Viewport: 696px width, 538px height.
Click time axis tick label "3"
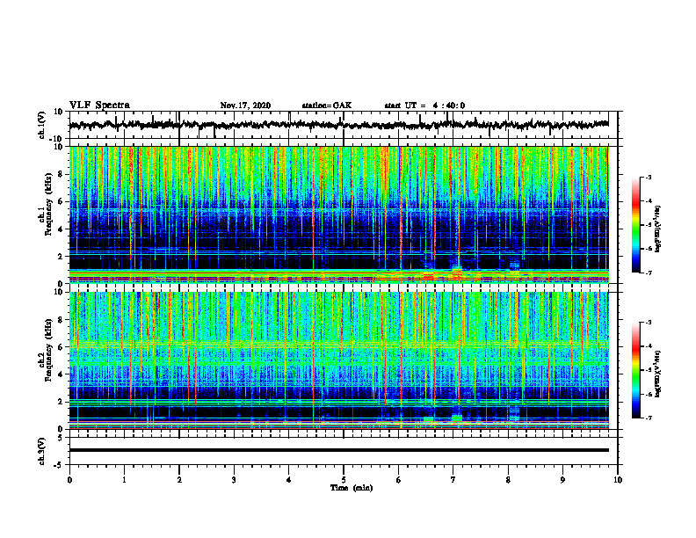pyautogui.click(x=234, y=480)
